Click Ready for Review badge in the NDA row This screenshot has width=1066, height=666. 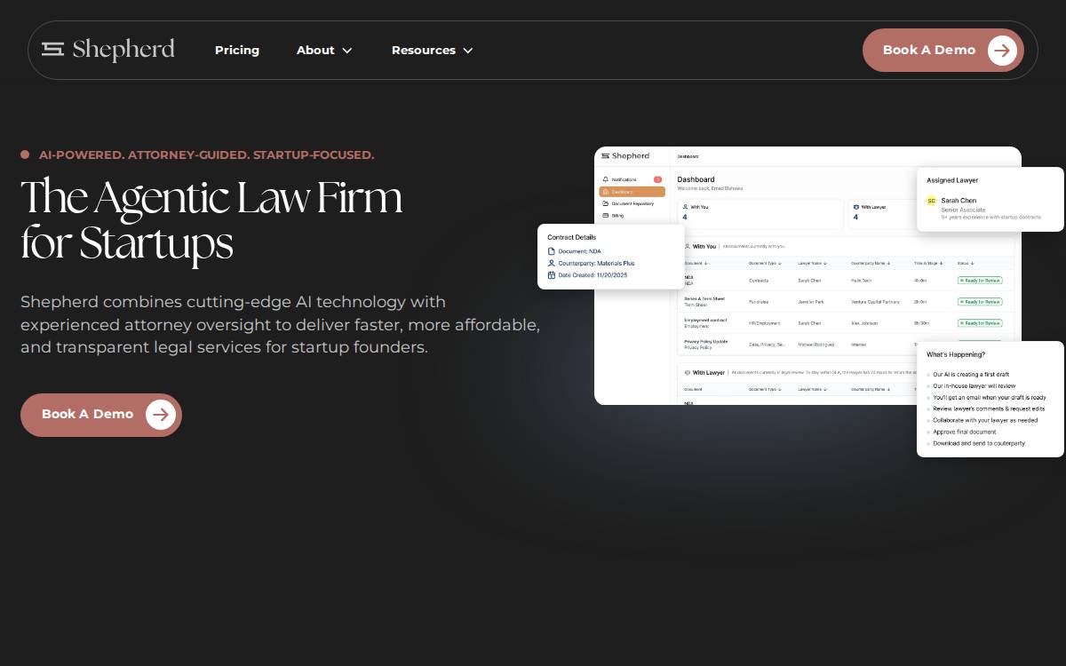click(x=980, y=281)
